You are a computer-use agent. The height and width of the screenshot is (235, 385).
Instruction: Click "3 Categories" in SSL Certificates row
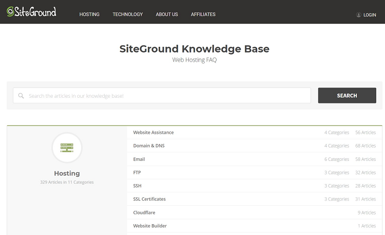[x=337, y=199]
